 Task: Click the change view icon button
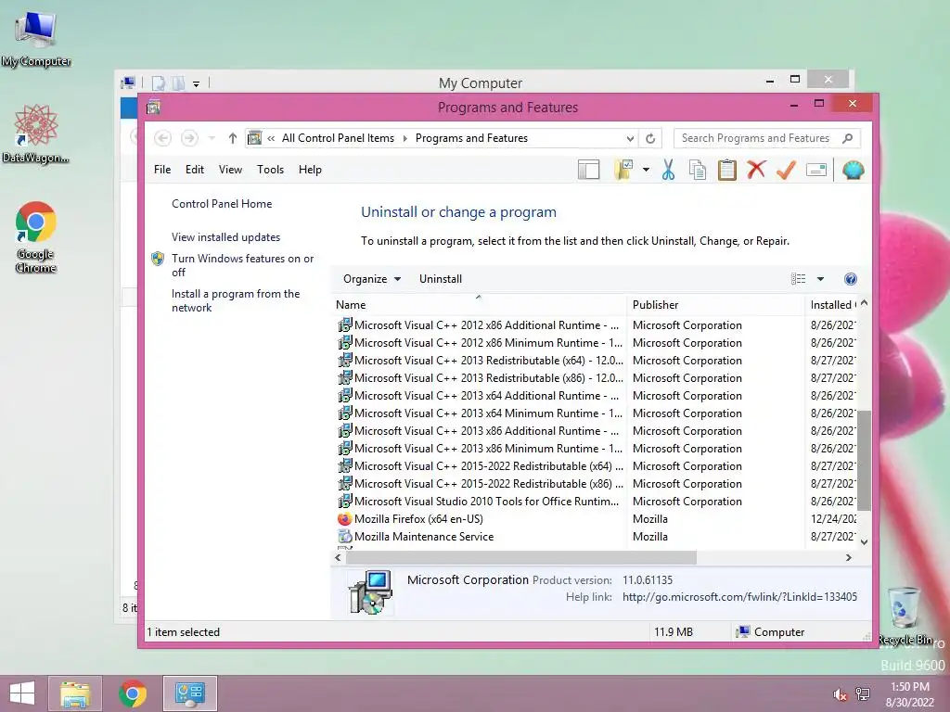pyautogui.click(x=799, y=279)
